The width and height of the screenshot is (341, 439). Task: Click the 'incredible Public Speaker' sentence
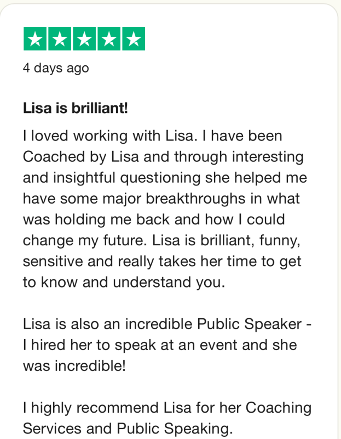tap(167, 324)
